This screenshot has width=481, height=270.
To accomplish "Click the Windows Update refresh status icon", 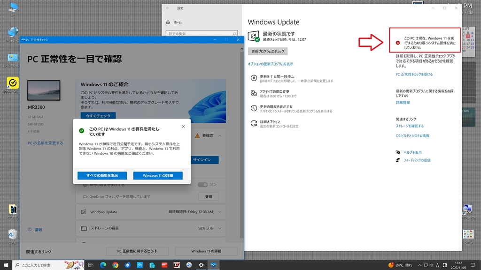I will 253,36.
